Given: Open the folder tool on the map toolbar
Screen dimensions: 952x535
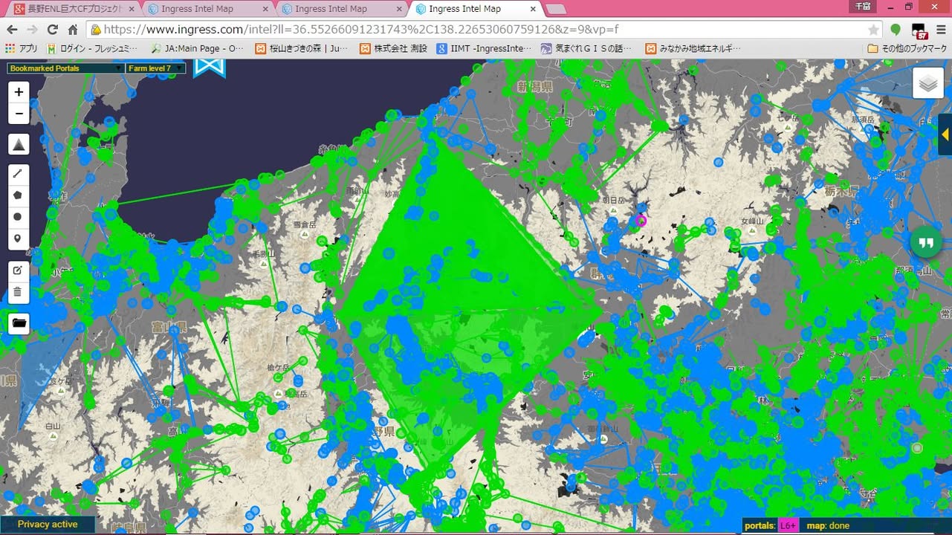Looking at the screenshot, I should pyautogui.click(x=19, y=323).
